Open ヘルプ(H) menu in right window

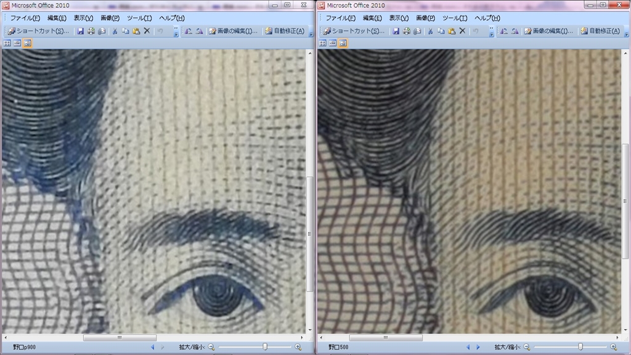click(x=487, y=18)
